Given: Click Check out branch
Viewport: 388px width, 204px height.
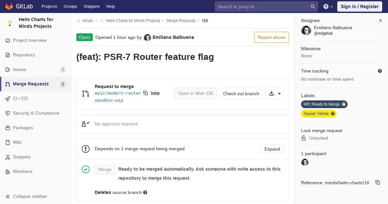Looking at the screenshot, I should coord(241,94).
